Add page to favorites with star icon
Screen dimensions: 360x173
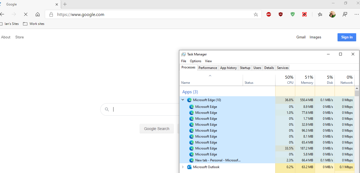point(256,15)
